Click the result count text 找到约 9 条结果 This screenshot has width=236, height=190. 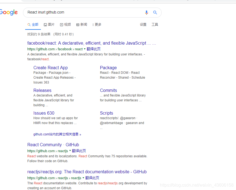point(39,34)
